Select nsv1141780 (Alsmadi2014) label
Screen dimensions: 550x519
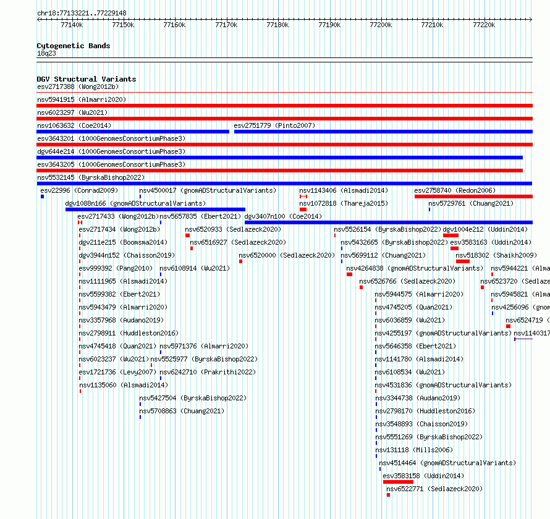(x=419, y=359)
